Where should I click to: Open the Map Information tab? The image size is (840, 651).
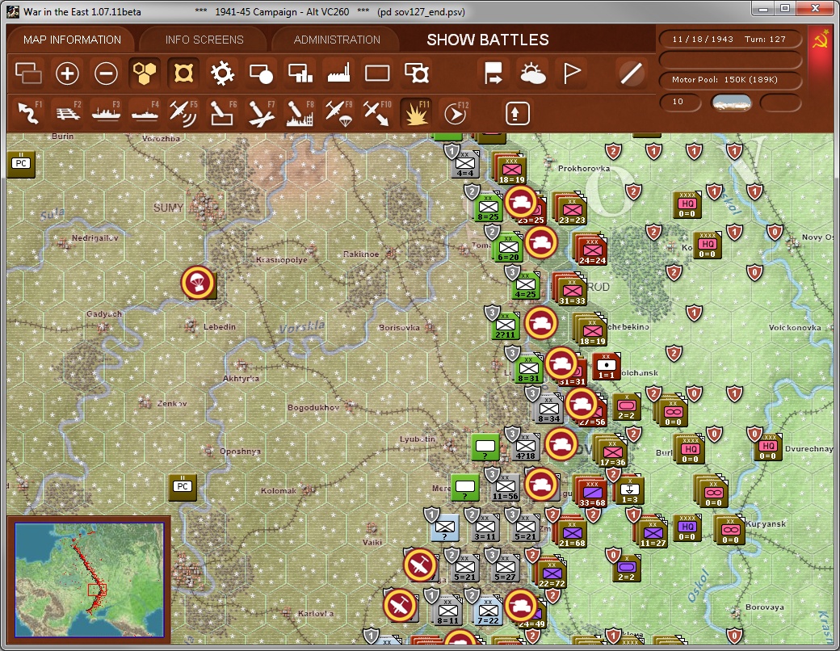click(72, 40)
